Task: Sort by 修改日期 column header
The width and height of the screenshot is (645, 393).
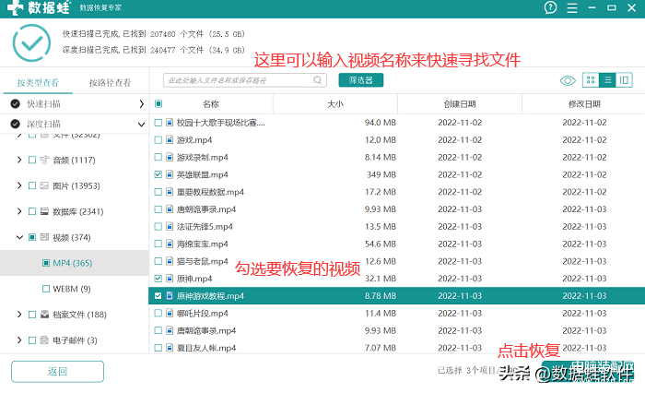Action: (584, 104)
